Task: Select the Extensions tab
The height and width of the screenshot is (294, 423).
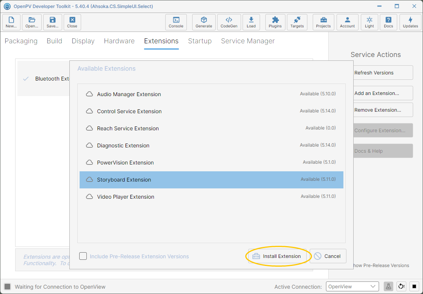Action: (161, 41)
